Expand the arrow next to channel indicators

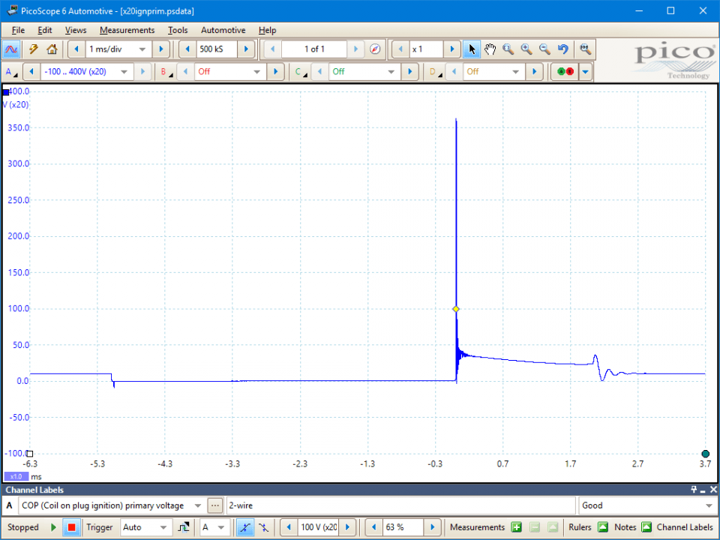click(x=586, y=72)
